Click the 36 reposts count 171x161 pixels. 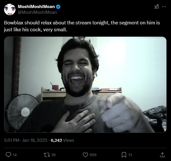click(53, 155)
